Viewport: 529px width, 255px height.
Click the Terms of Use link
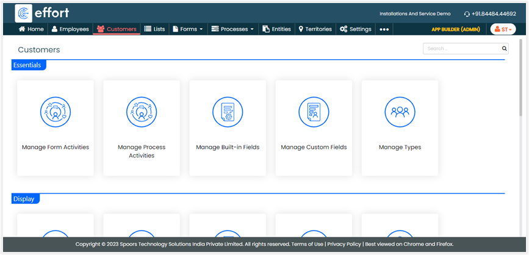(307, 244)
